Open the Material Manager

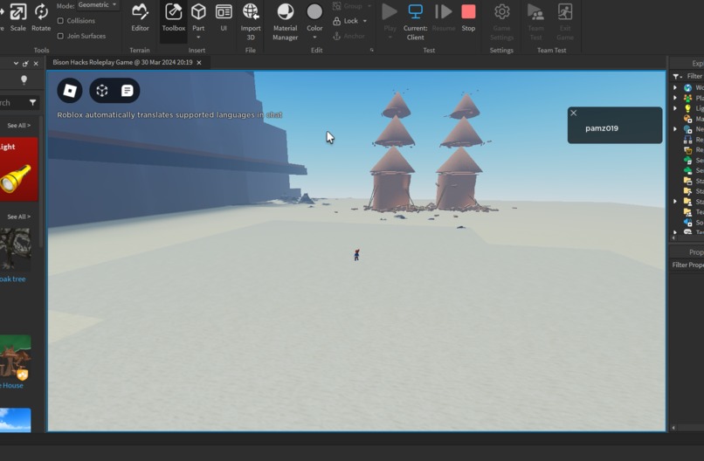coord(285,22)
